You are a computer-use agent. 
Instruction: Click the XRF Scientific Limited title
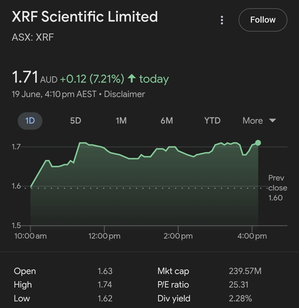(85, 17)
